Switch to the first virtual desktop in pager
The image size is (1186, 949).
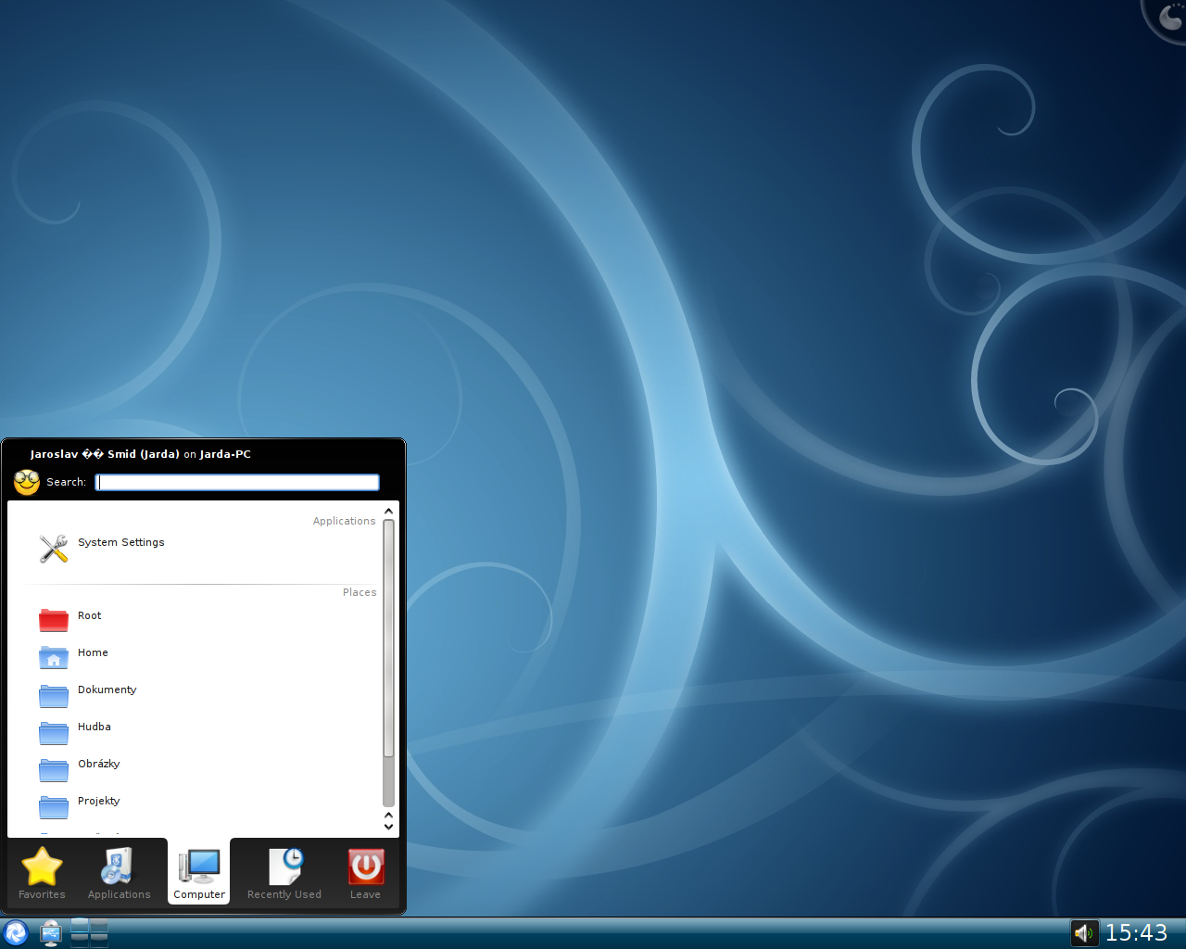(80, 926)
